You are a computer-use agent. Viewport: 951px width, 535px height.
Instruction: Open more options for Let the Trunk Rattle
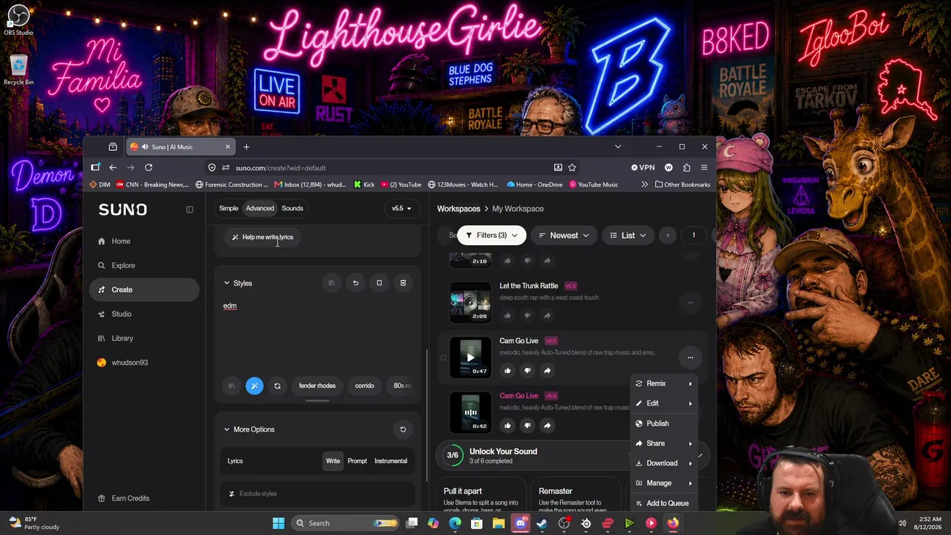point(690,302)
